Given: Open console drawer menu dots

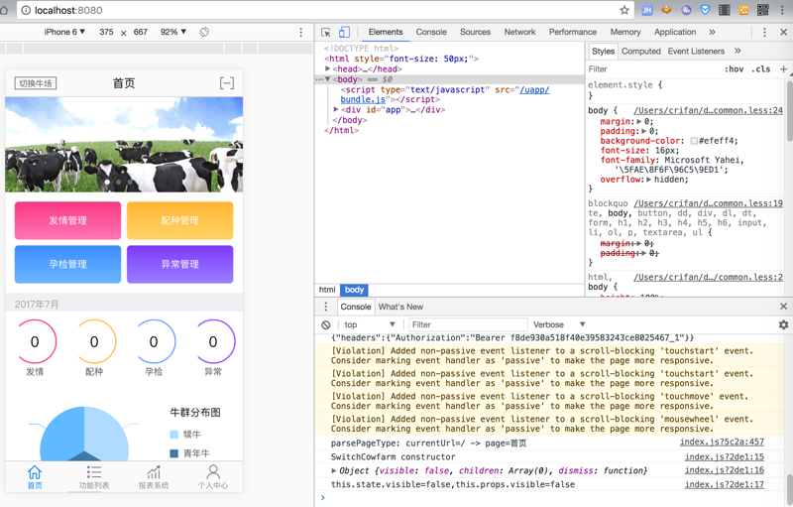Looking at the screenshot, I should click(326, 307).
